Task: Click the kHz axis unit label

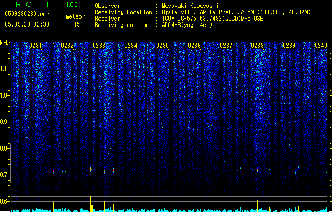Action: click(x=5, y=43)
